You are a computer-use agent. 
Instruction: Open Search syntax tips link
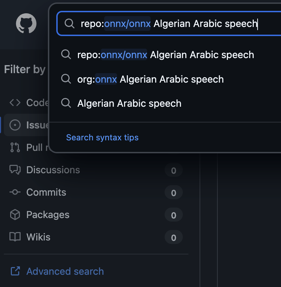click(x=102, y=138)
